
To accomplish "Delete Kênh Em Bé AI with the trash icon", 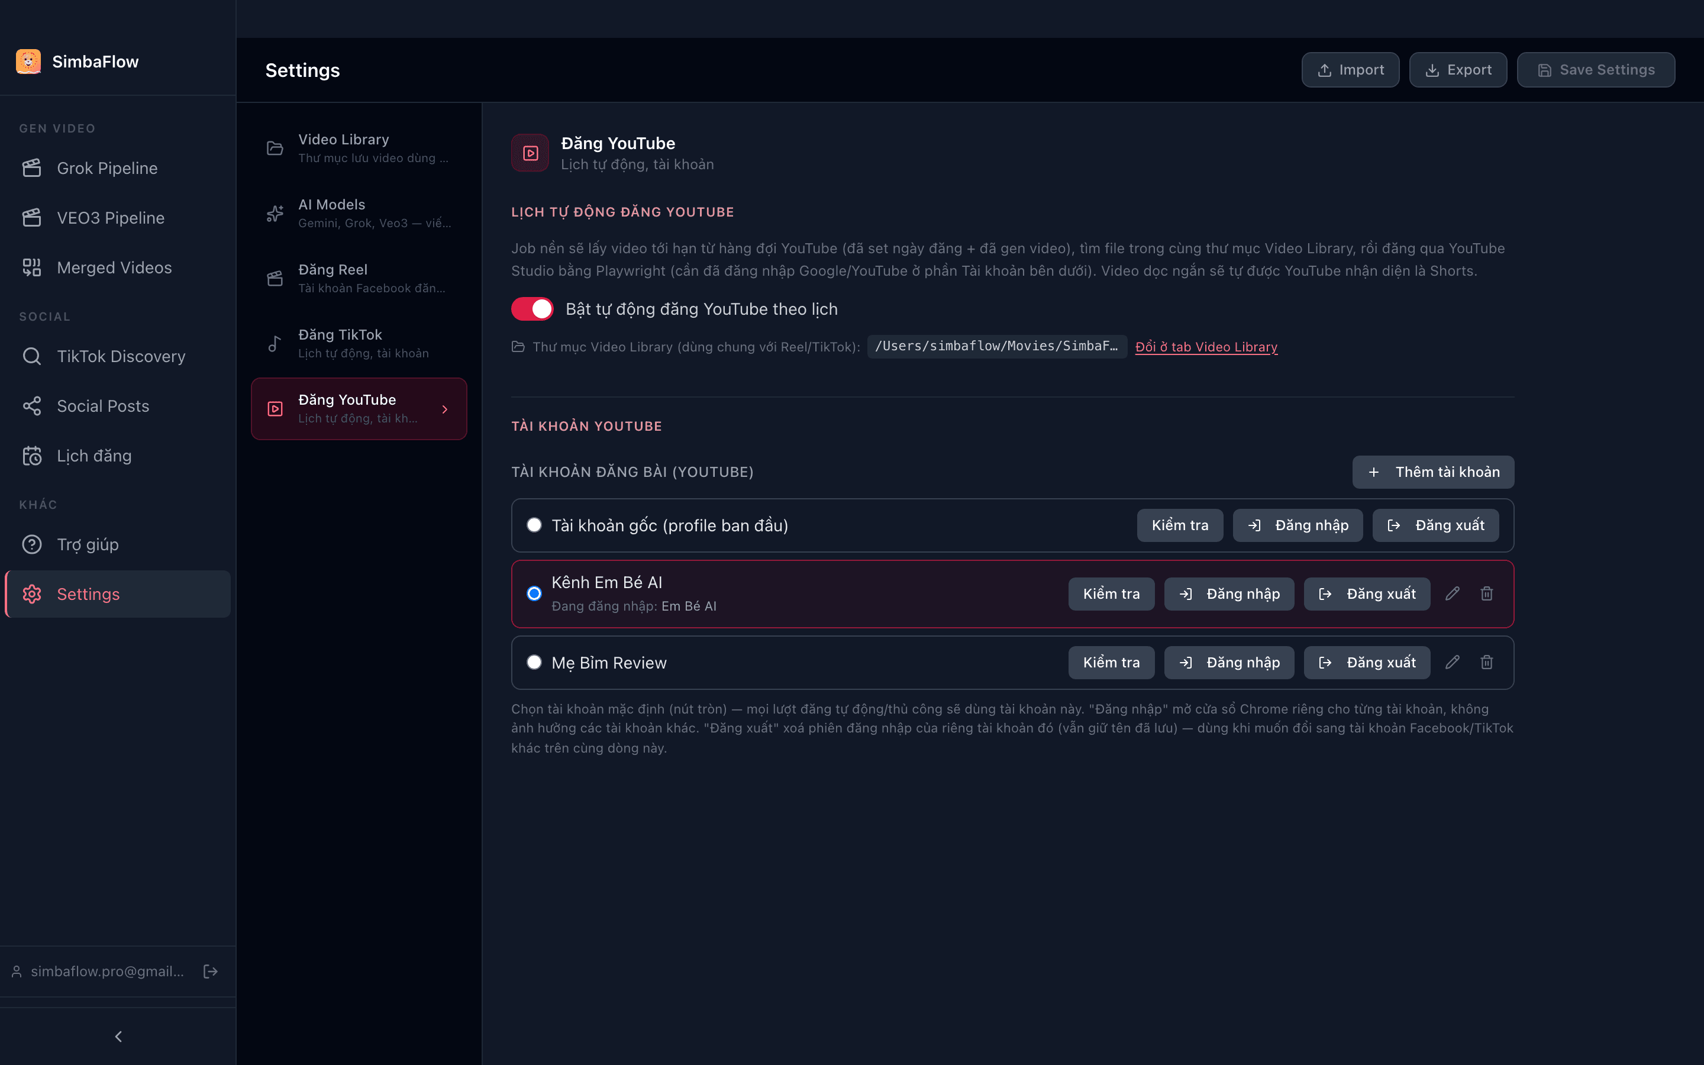I will tap(1486, 594).
